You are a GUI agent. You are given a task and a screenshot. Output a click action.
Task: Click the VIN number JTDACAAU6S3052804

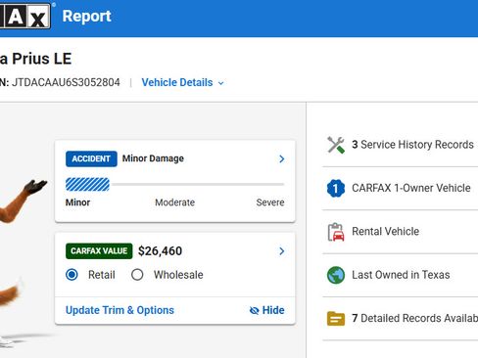(66, 82)
